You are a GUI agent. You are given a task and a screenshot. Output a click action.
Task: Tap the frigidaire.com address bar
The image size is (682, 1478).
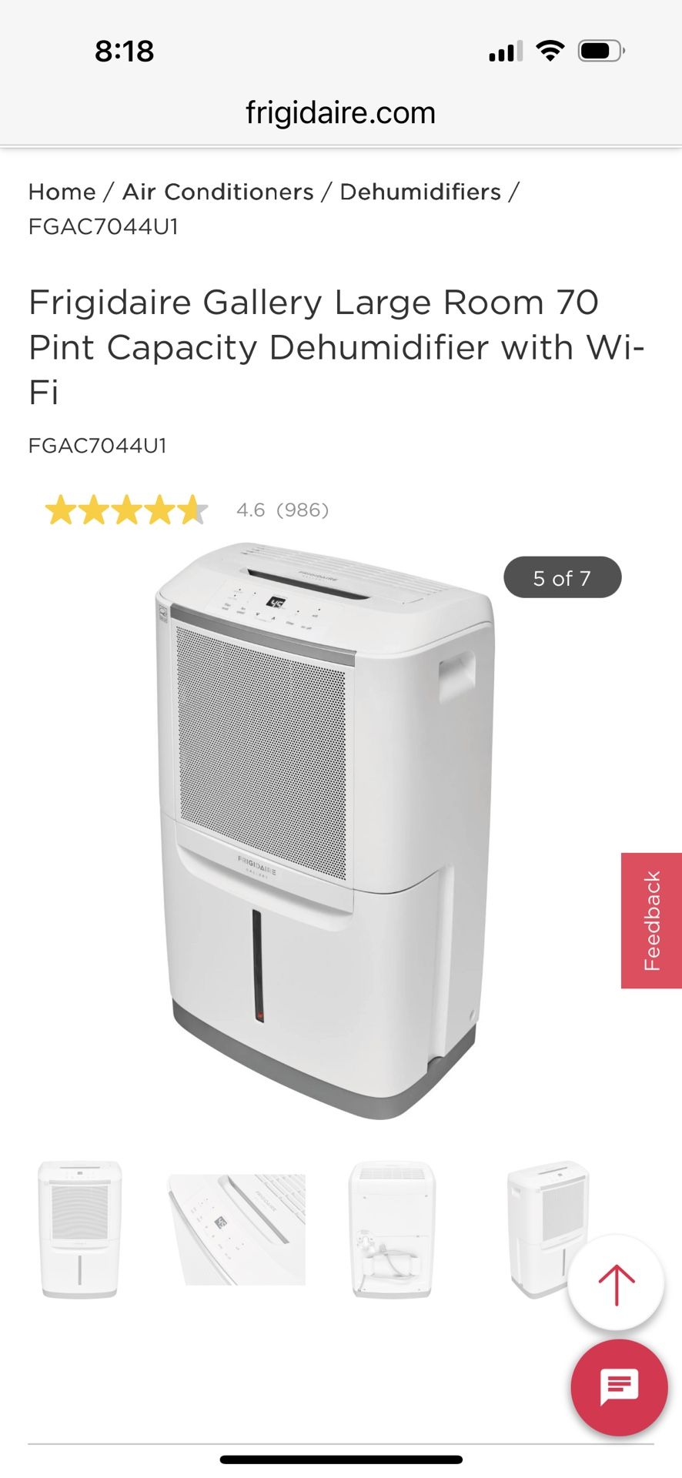340,113
